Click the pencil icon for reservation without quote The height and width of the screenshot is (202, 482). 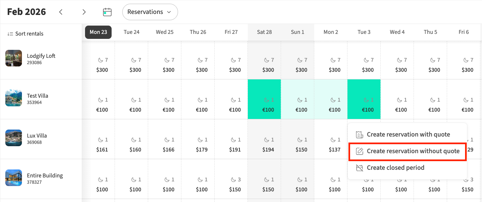pos(359,151)
